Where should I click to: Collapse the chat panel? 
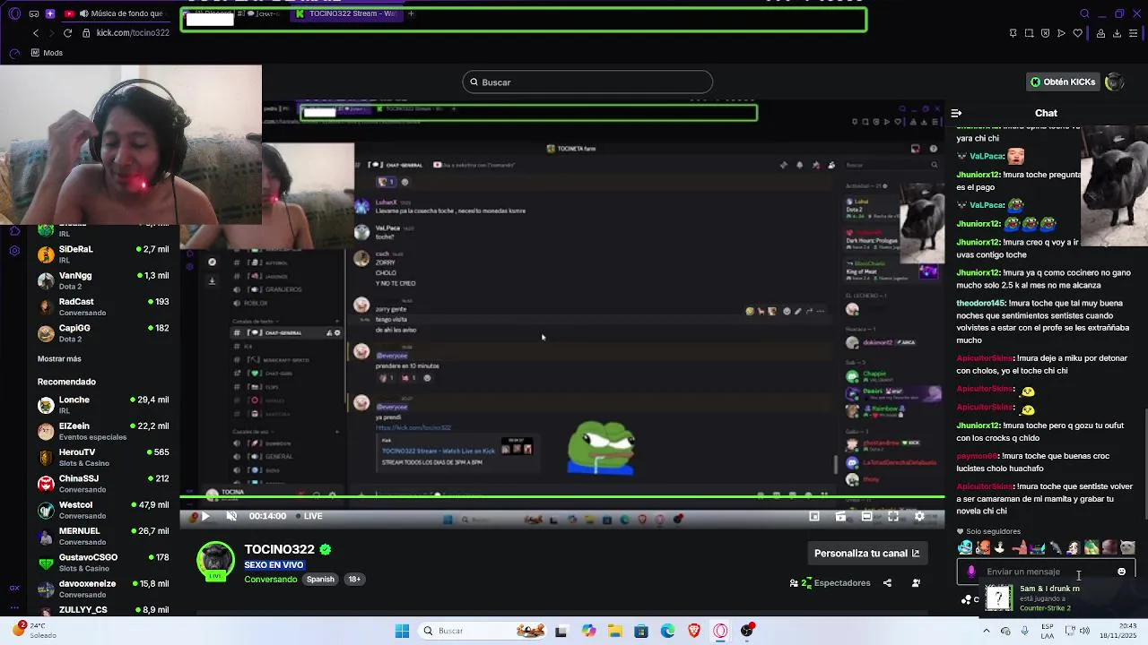point(956,113)
